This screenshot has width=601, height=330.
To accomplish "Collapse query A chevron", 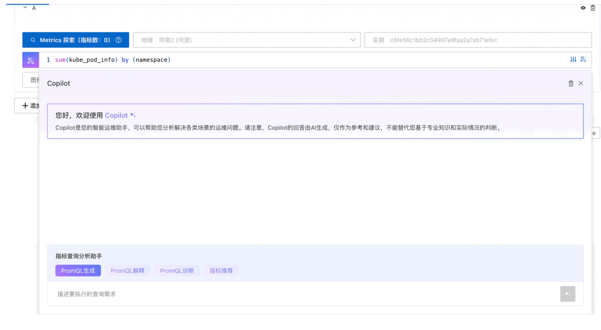I will click(25, 8).
